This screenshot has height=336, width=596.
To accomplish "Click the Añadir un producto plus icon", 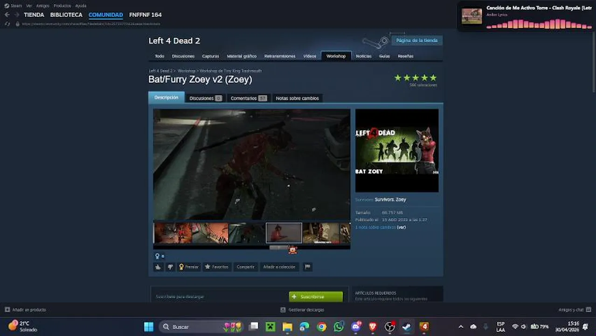I will tap(7, 309).
